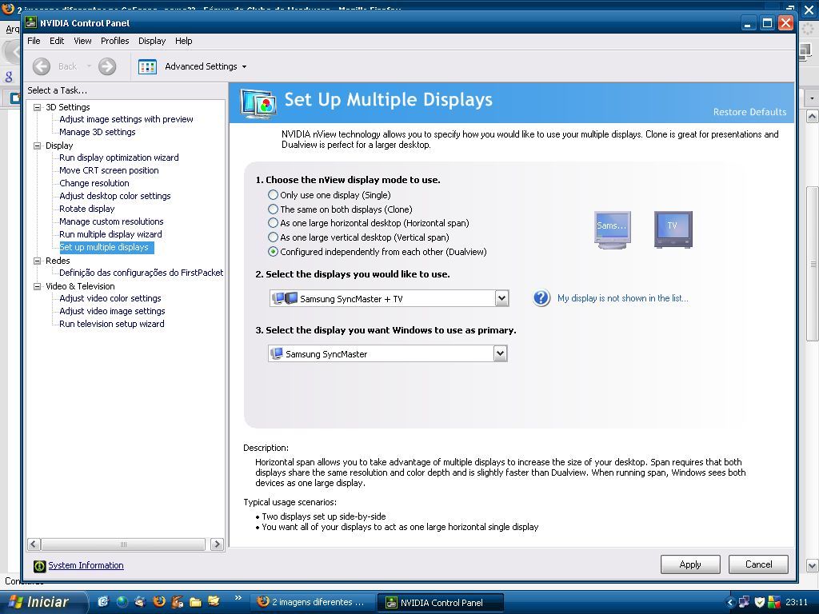Click Restore Defaults link
This screenshot has width=819, height=614.
pyautogui.click(x=749, y=112)
